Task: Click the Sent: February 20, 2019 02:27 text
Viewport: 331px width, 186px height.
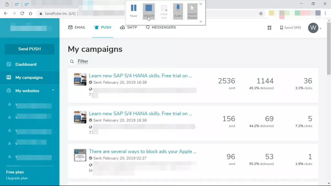Action: [x=120, y=158]
